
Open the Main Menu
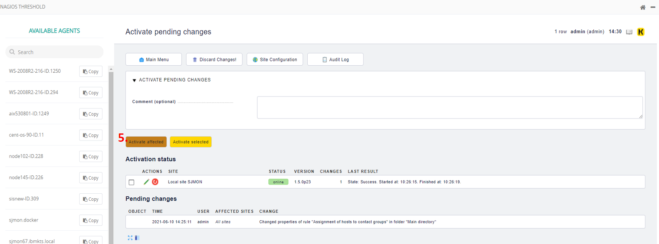coord(154,59)
